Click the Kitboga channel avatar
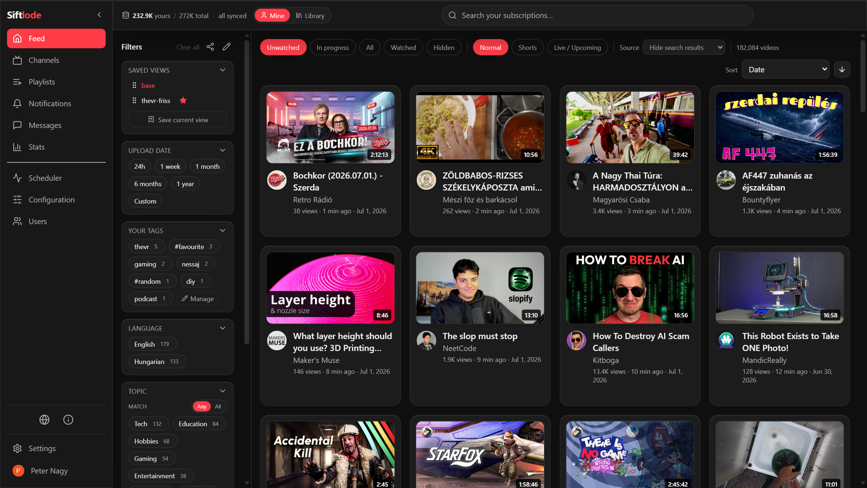The image size is (867, 488). click(577, 341)
